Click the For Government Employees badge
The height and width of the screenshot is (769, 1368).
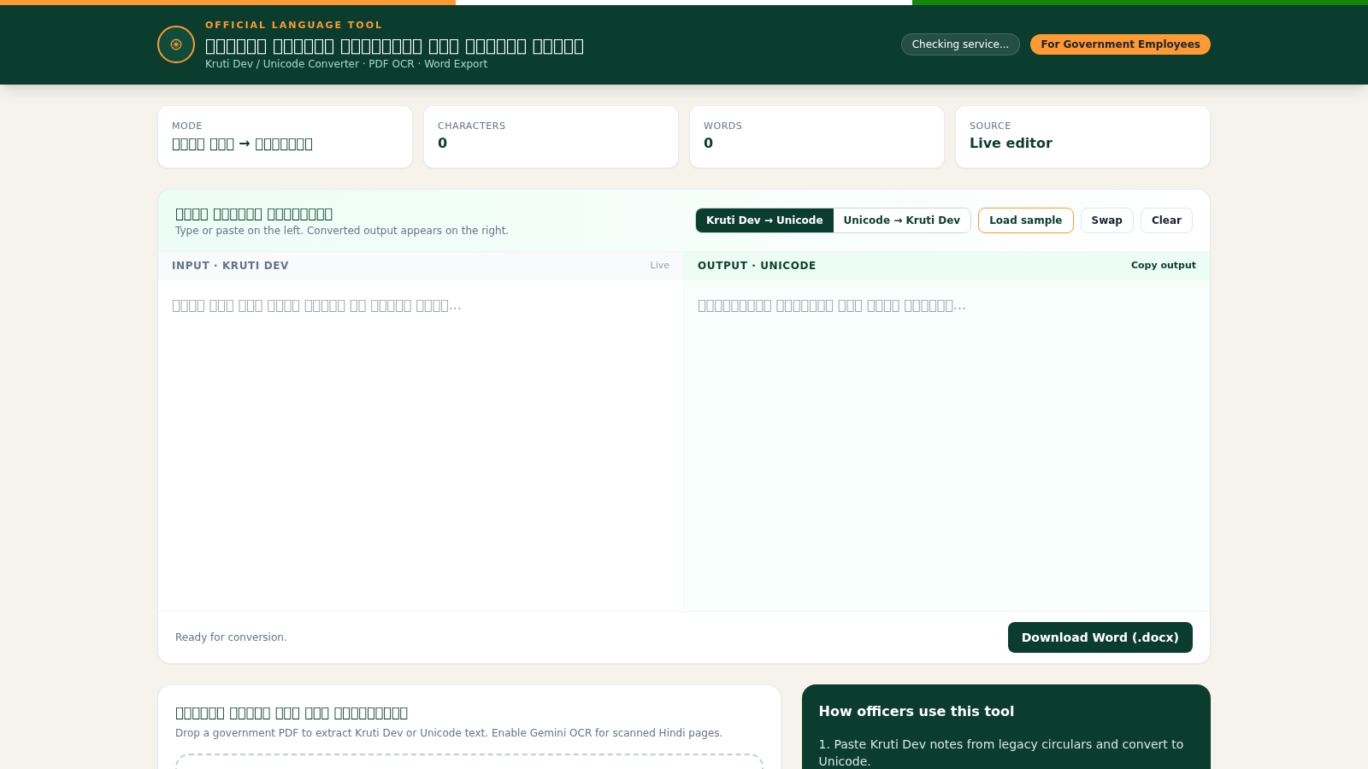1120,44
